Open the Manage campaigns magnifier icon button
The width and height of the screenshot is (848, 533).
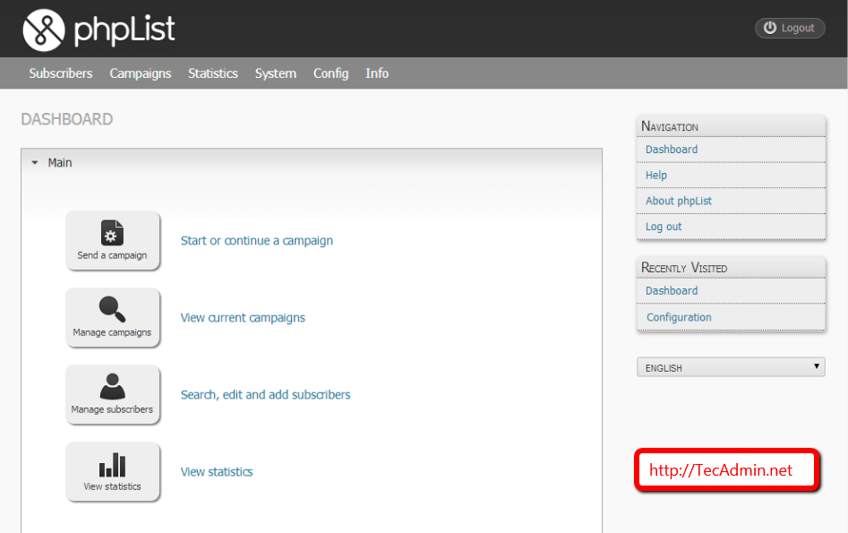coord(113,317)
